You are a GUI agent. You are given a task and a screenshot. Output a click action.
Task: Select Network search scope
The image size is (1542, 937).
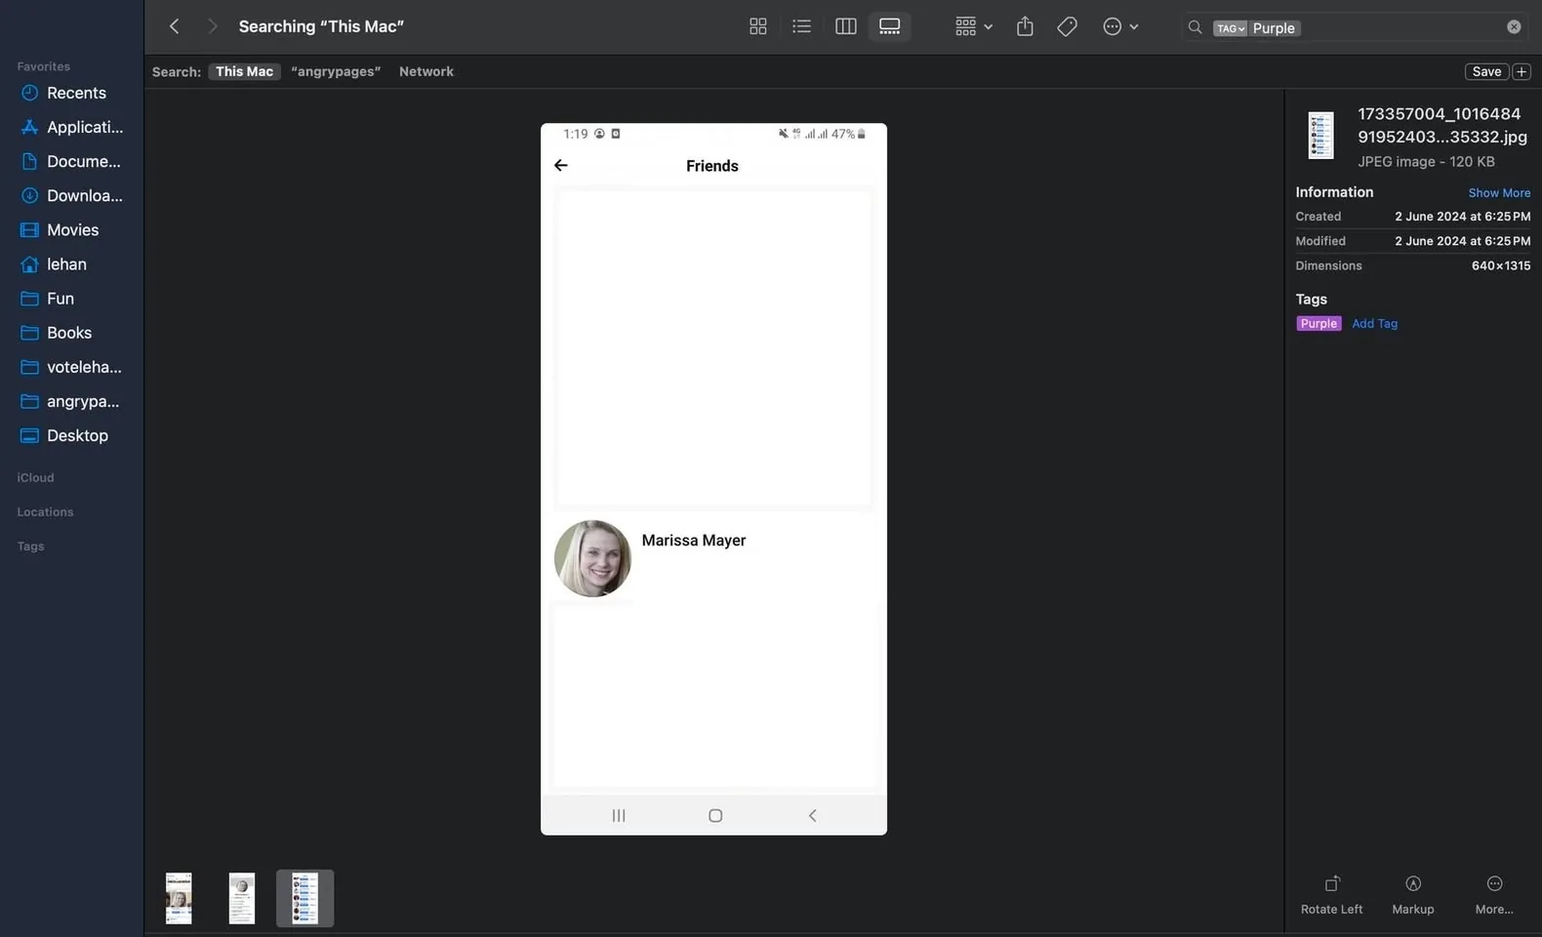426,71
